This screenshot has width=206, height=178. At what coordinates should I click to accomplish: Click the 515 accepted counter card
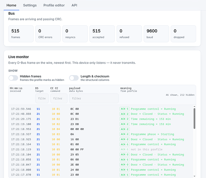[x=102, y=34]
